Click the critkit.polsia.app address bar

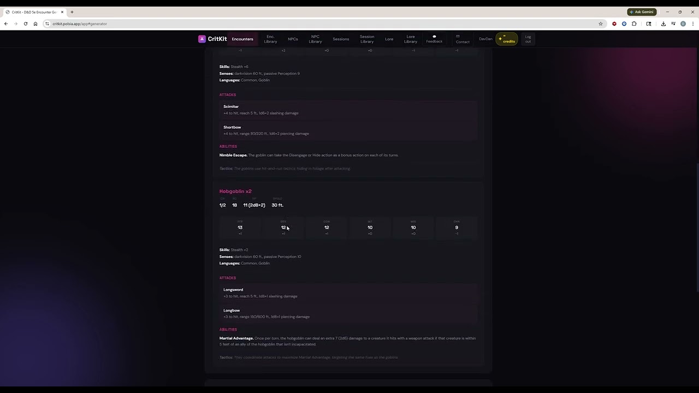tap(322, 23)
